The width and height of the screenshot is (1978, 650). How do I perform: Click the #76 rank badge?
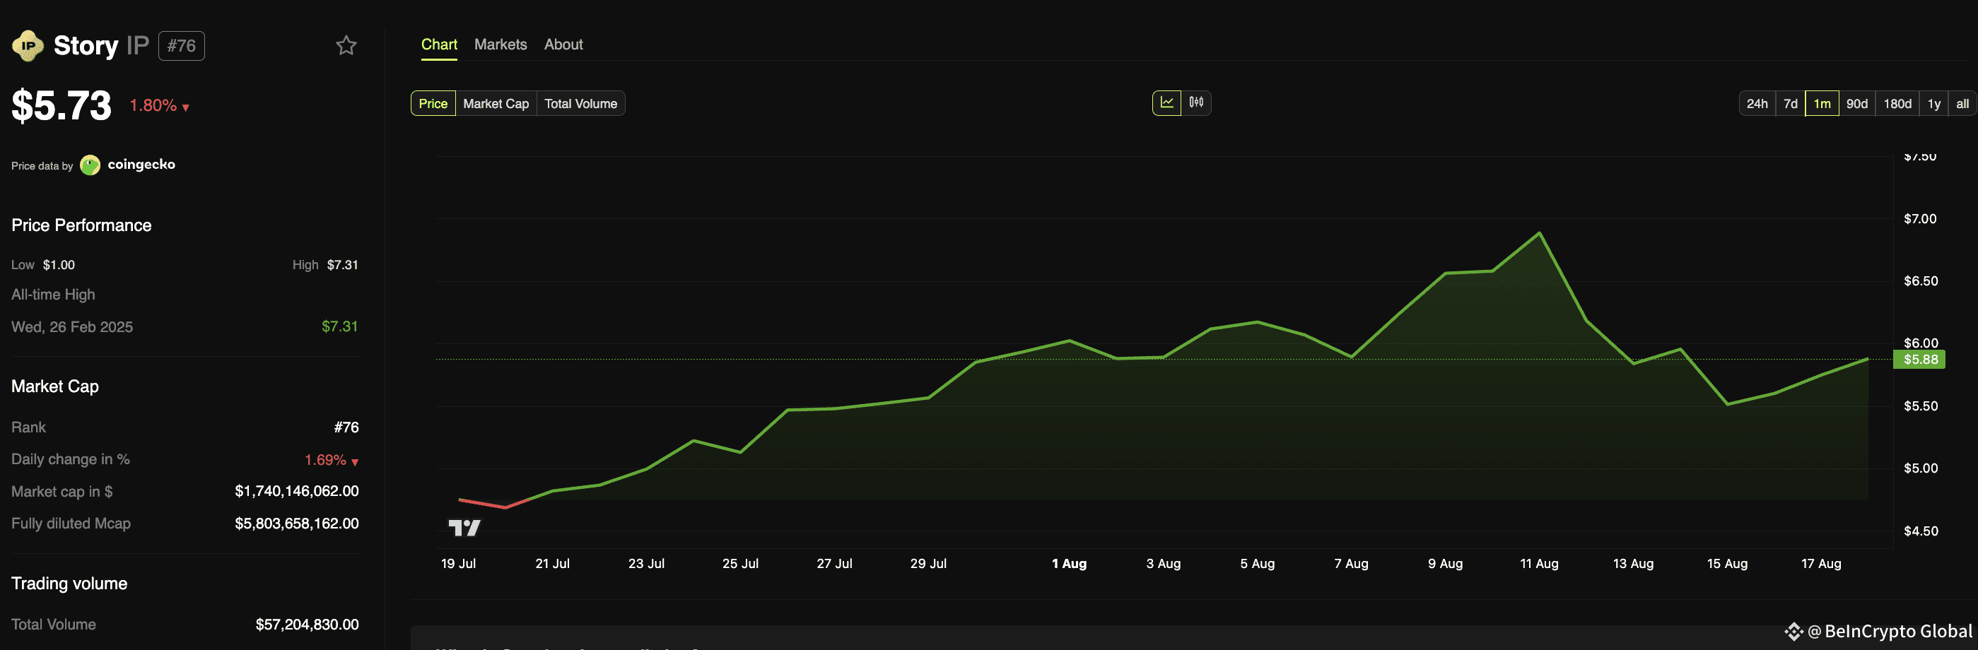click(181, 46)
